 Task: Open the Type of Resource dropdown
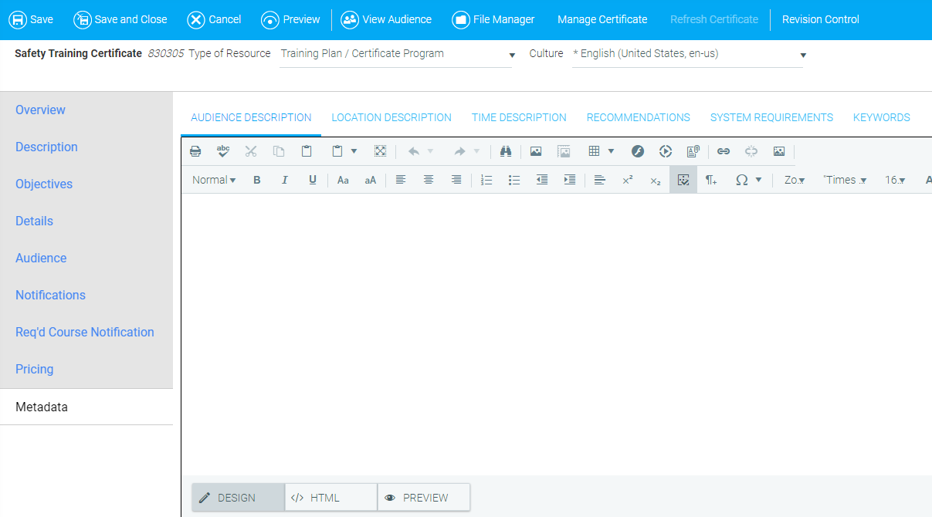pyautogui.click(x=395, y=54)
